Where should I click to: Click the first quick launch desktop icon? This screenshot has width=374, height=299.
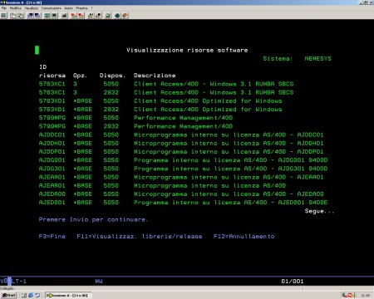coord(24,296)
